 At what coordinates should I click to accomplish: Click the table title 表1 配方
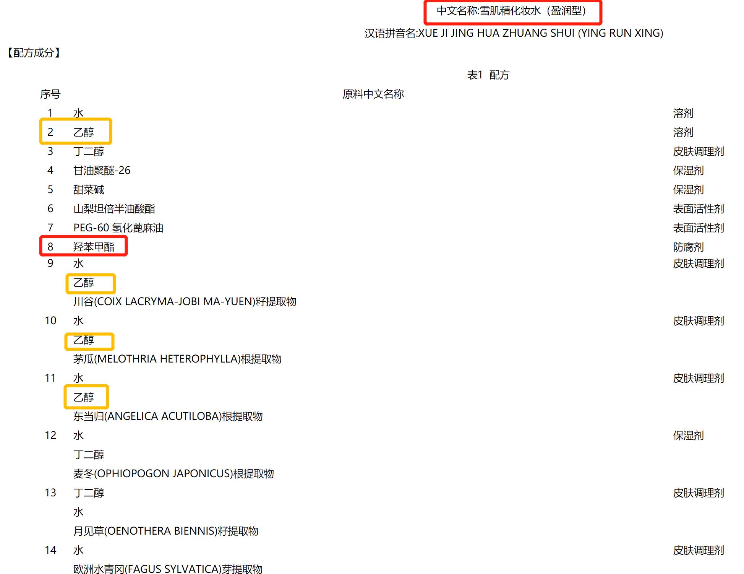[x=488, y=75]
